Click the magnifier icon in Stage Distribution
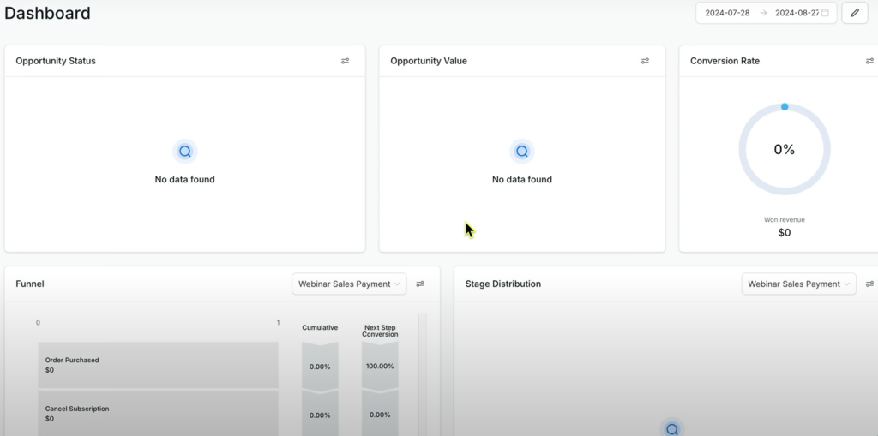 pos(672,428)
